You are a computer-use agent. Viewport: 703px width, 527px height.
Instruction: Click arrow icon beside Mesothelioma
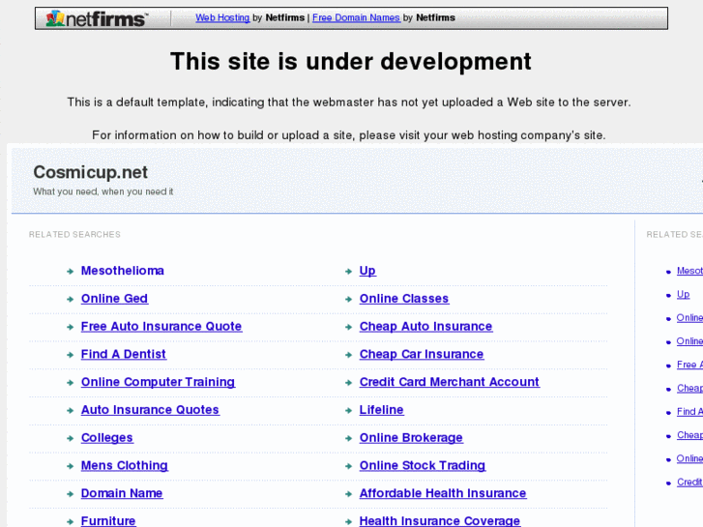click(x=70, y=272)
